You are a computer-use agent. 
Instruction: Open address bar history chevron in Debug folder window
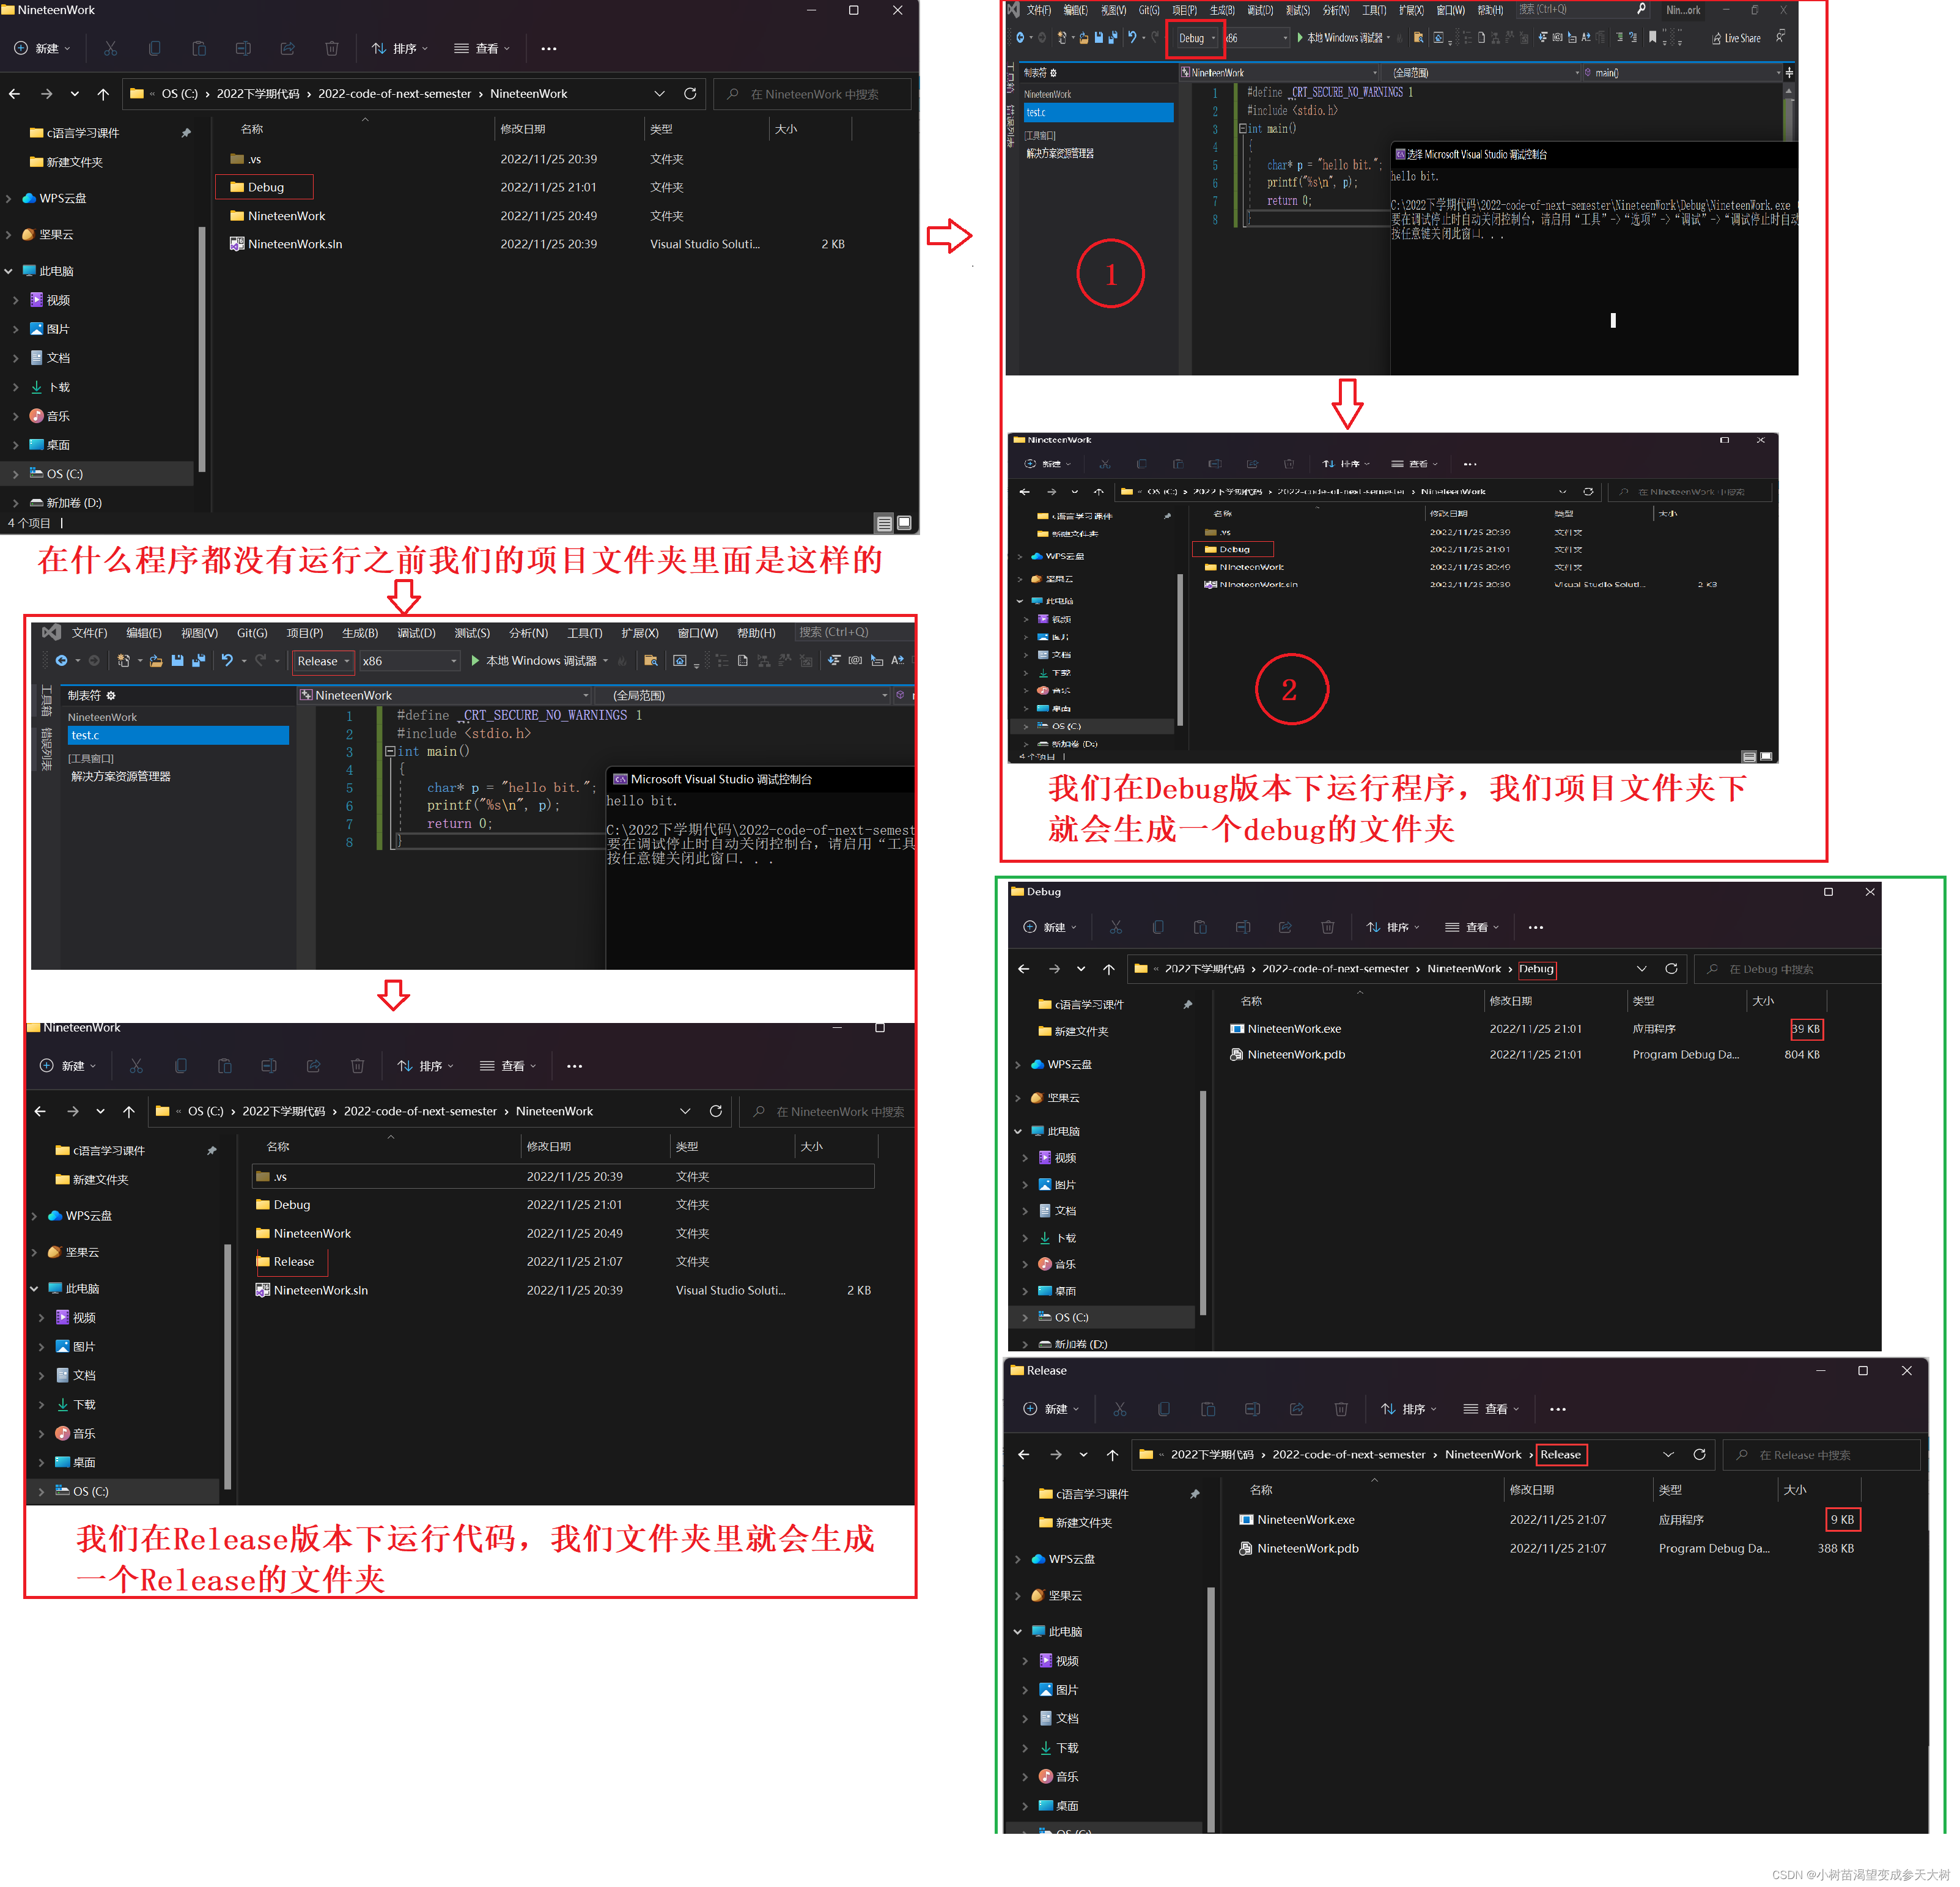point(1641,969)
